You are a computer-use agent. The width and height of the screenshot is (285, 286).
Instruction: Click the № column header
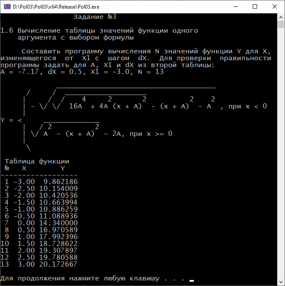point(7,168)
